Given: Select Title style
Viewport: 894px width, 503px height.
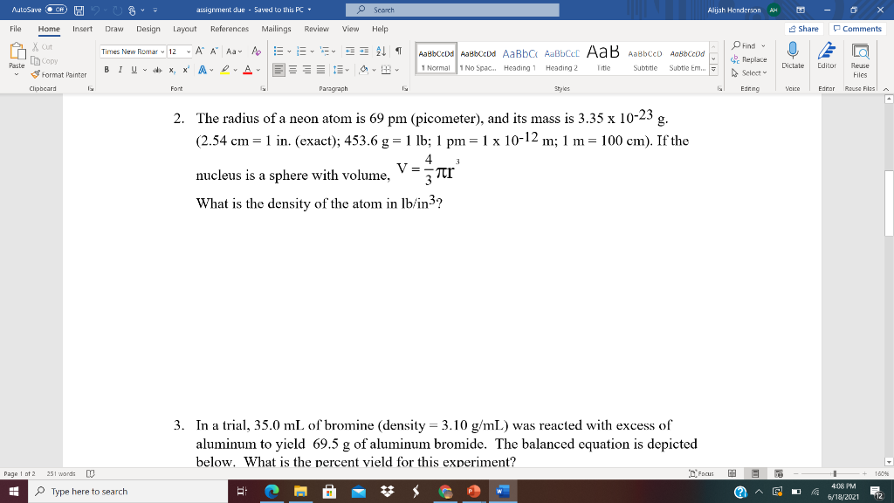Looking at the screenshot, I should click(x=603, y=59).
